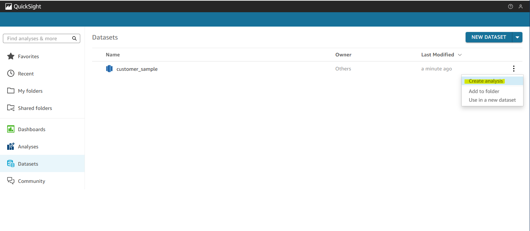Image resolution: width=530 pixels, height=231 pixels.
Task: Click the 'a minute ago' timestamp
Action: [x=436, y=69]
